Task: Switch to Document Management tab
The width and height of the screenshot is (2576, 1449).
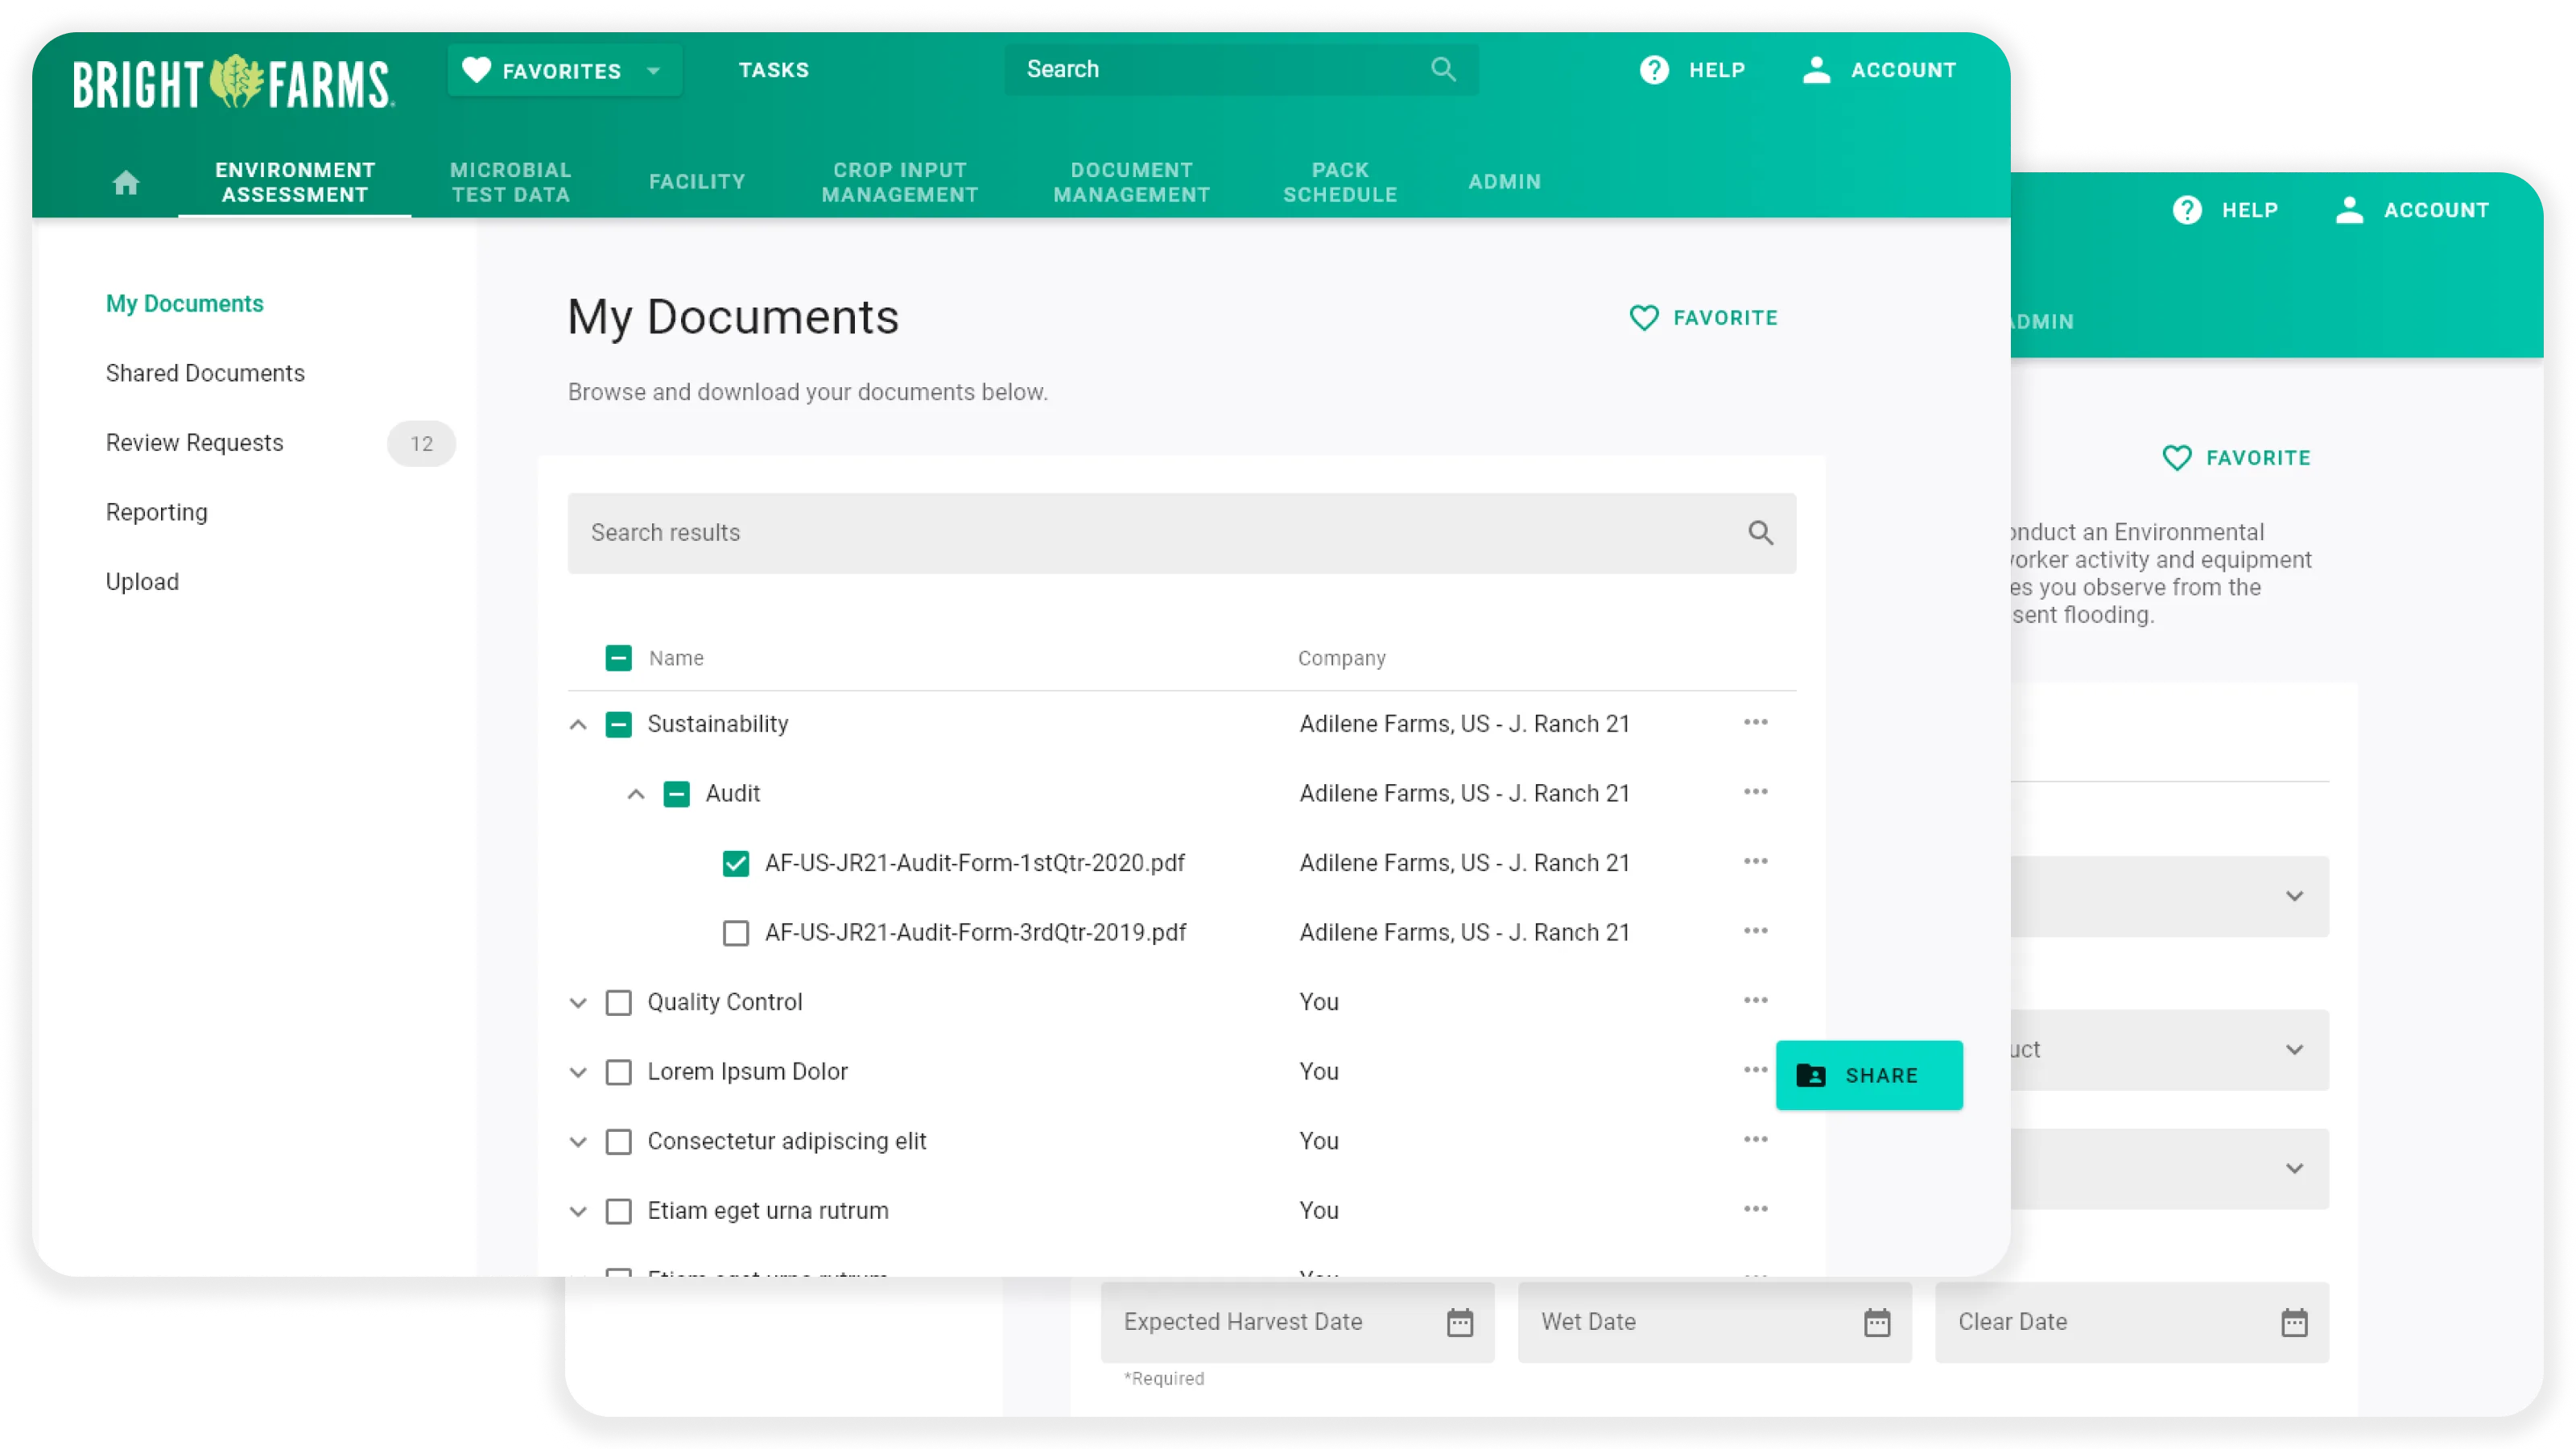Action: 1131,182
